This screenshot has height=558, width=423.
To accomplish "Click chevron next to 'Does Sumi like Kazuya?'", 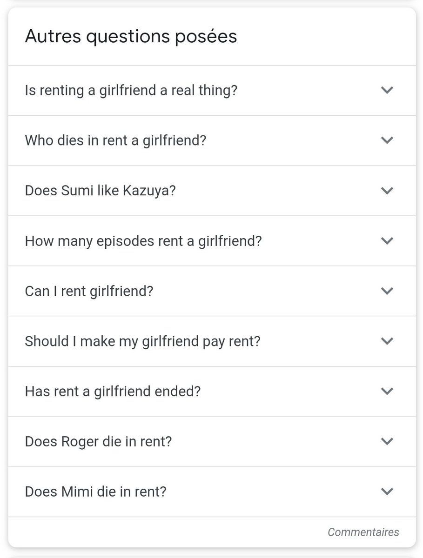I will [387, 190].
